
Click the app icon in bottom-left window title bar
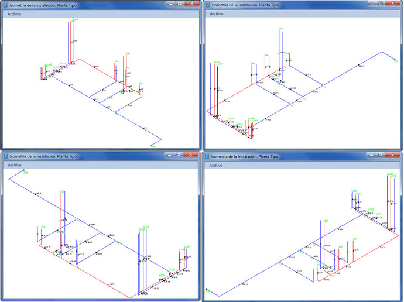pyautogui.click(x=5, y=156)
